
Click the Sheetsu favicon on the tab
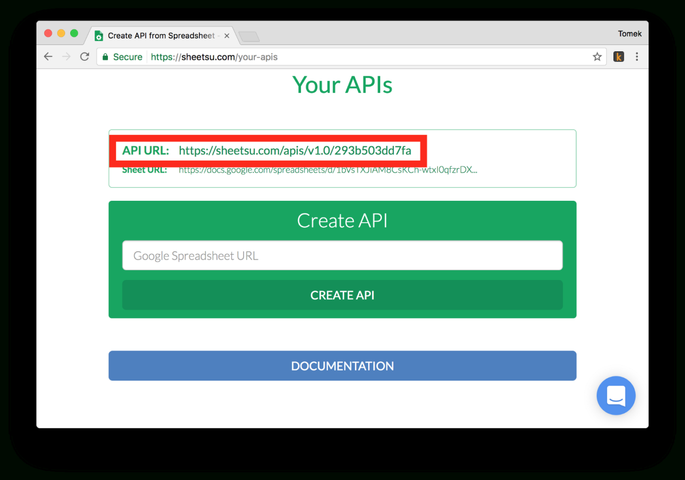98,35
